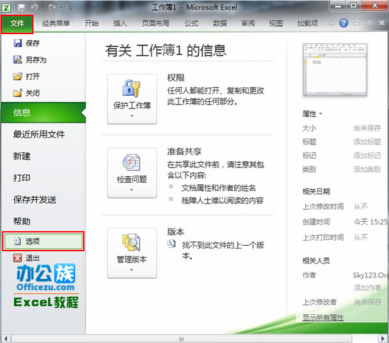
Task: Click 添加类别 to add a category
Action: pos(367,169)
